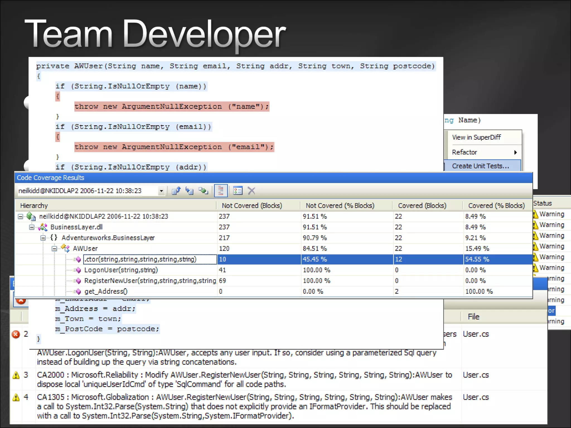Click the Import Results toolbar icon
The width and height of the screenshot is (571, 428).
pos(190,191)
